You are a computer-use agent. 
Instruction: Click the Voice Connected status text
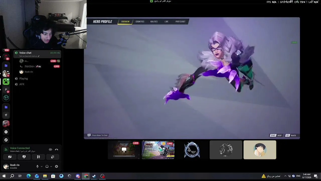(x=20, y=148)
